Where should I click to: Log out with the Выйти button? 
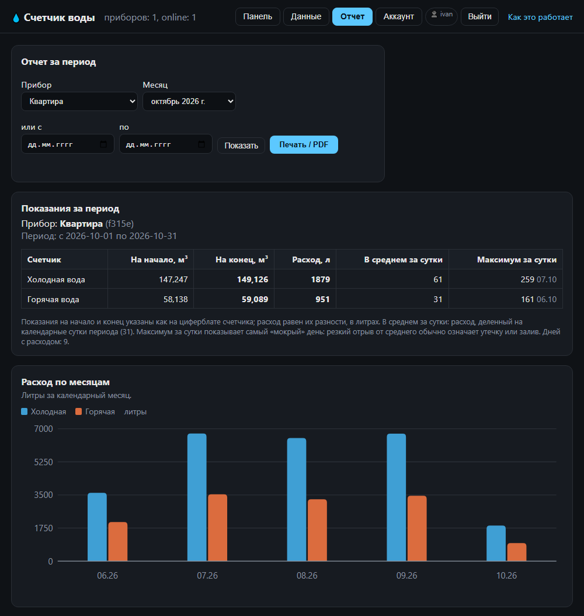479,16
